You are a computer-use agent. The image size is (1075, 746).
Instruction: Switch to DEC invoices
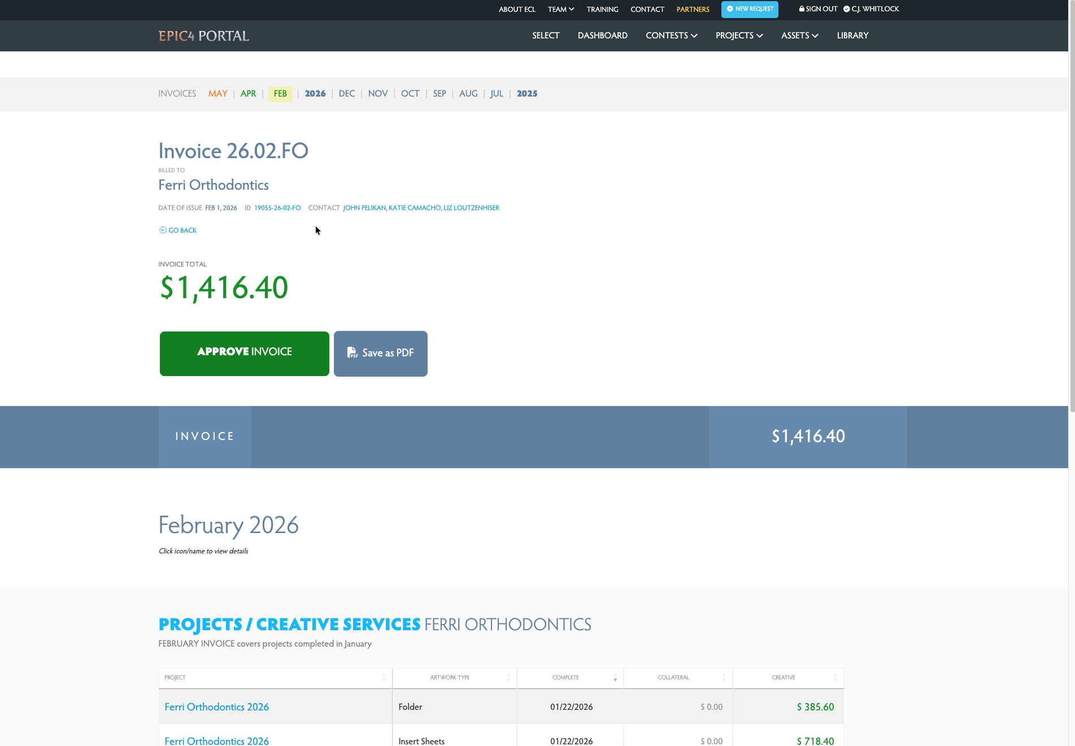347,94
